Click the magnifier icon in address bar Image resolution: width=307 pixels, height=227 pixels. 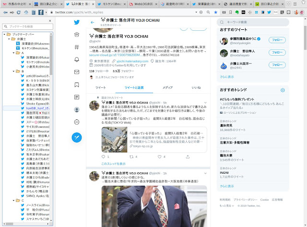pos(208,12)
